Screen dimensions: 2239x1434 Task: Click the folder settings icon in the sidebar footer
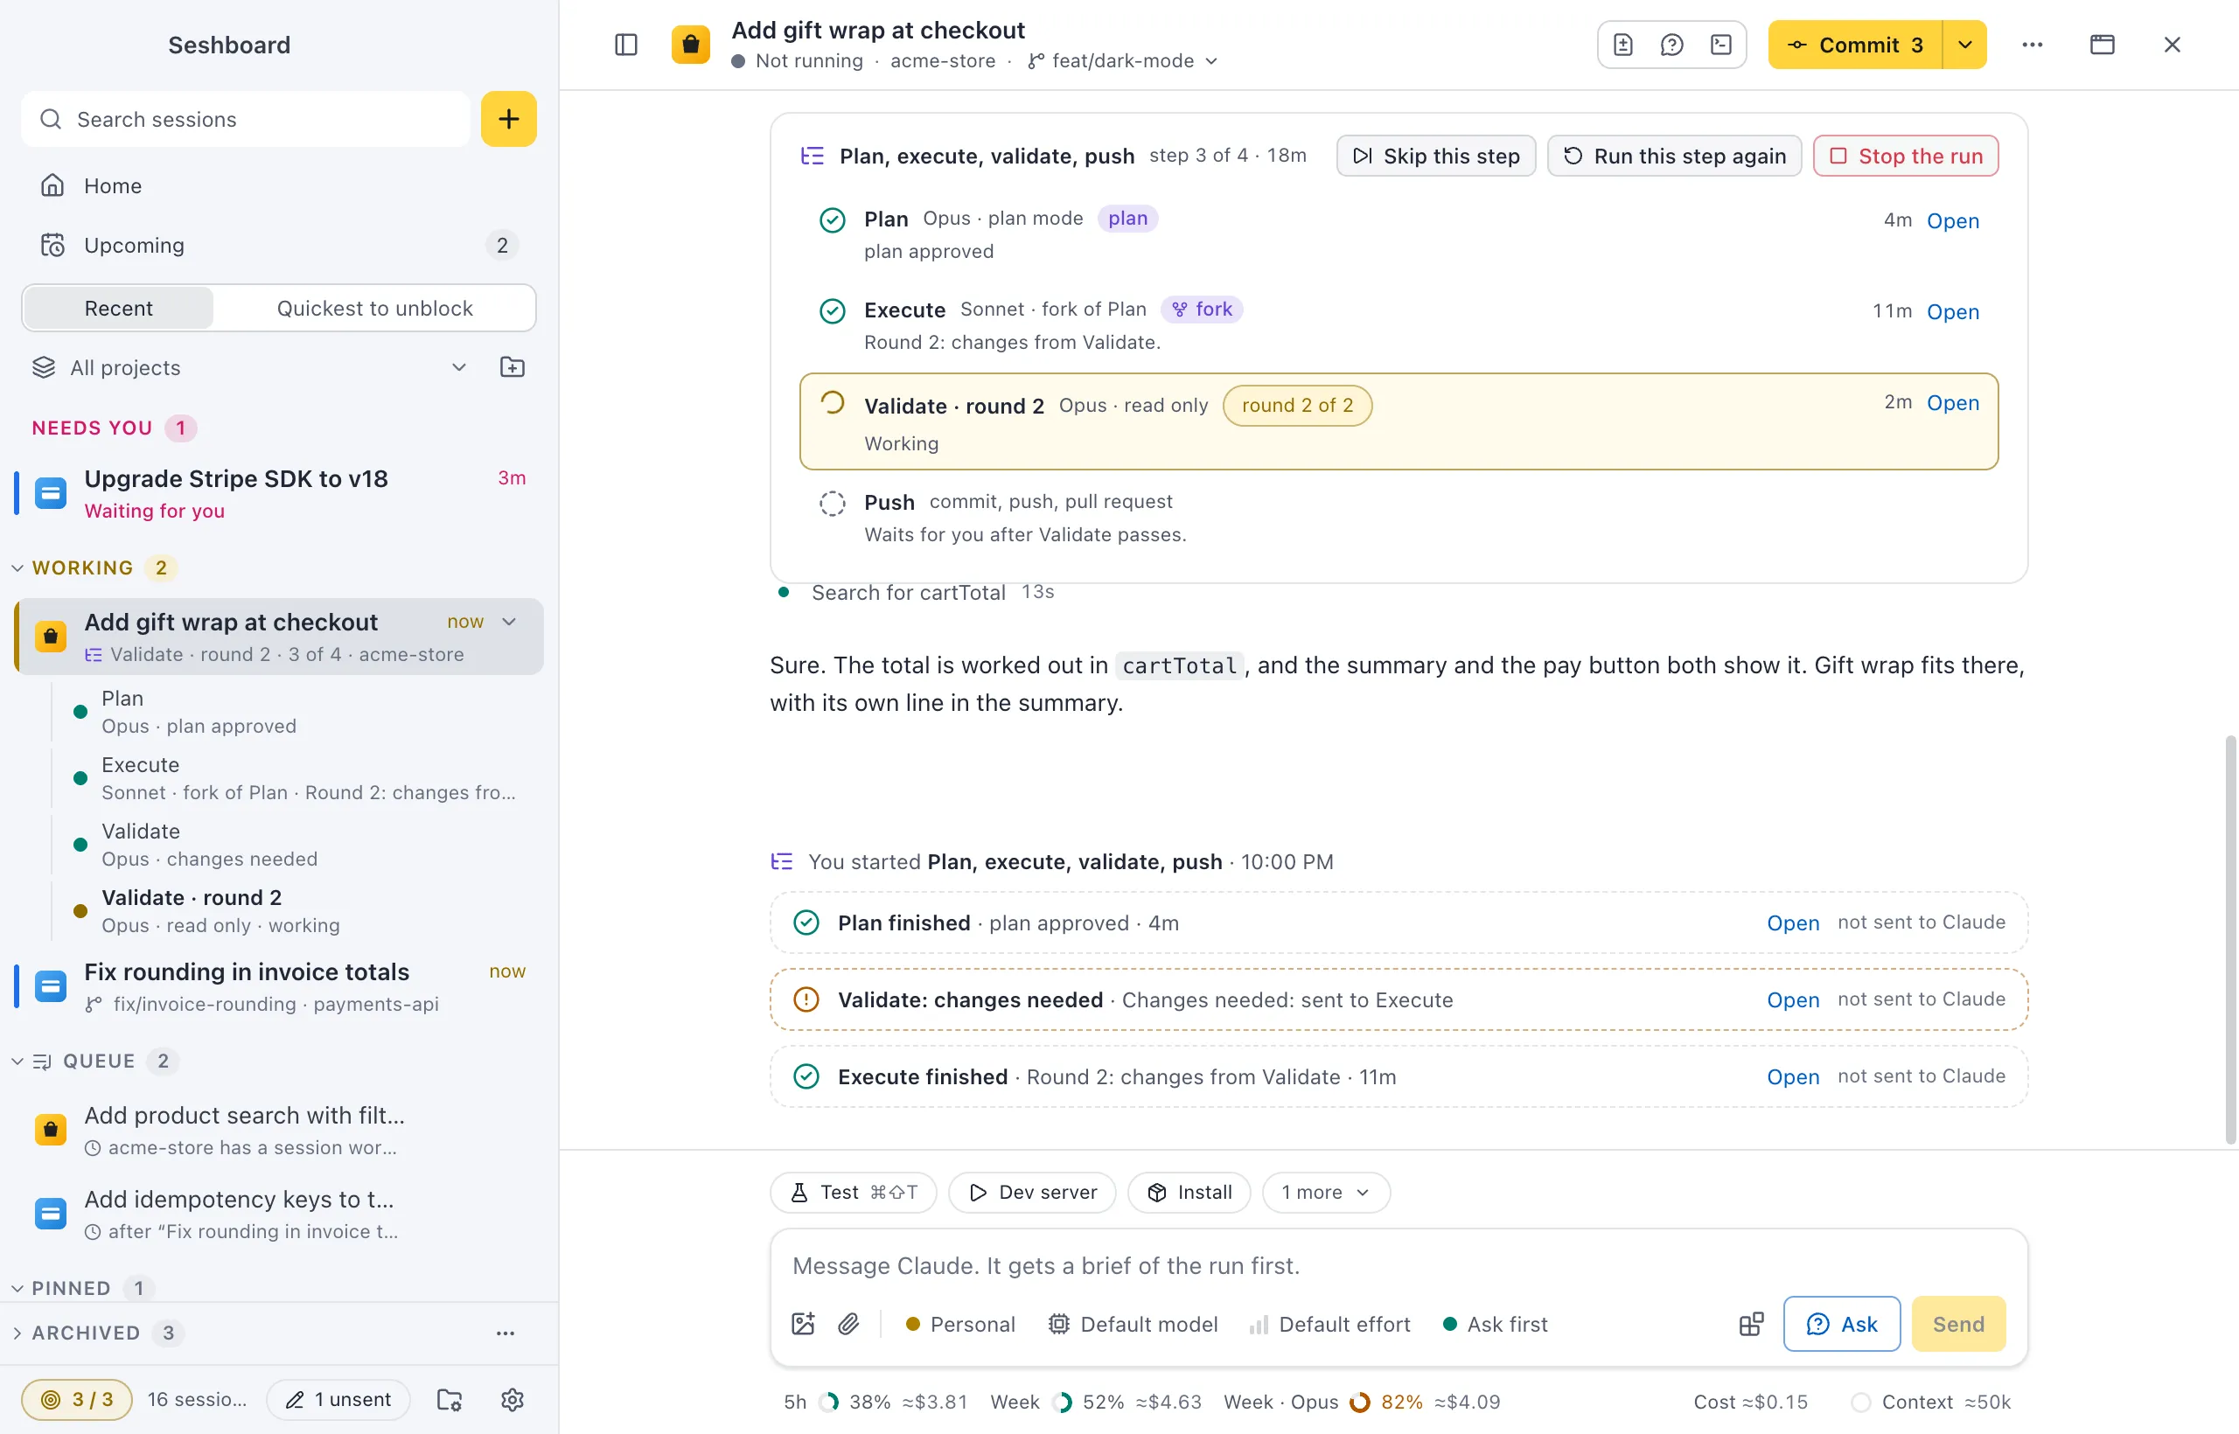coord(450,1400)
